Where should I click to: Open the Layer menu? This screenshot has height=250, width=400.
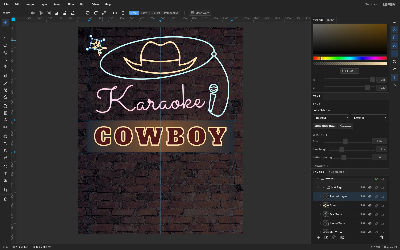point(43,4)
